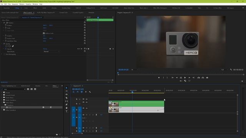Select the Selection tool arrow
Viewport: 246px width, 138px height.
[66, 88]
